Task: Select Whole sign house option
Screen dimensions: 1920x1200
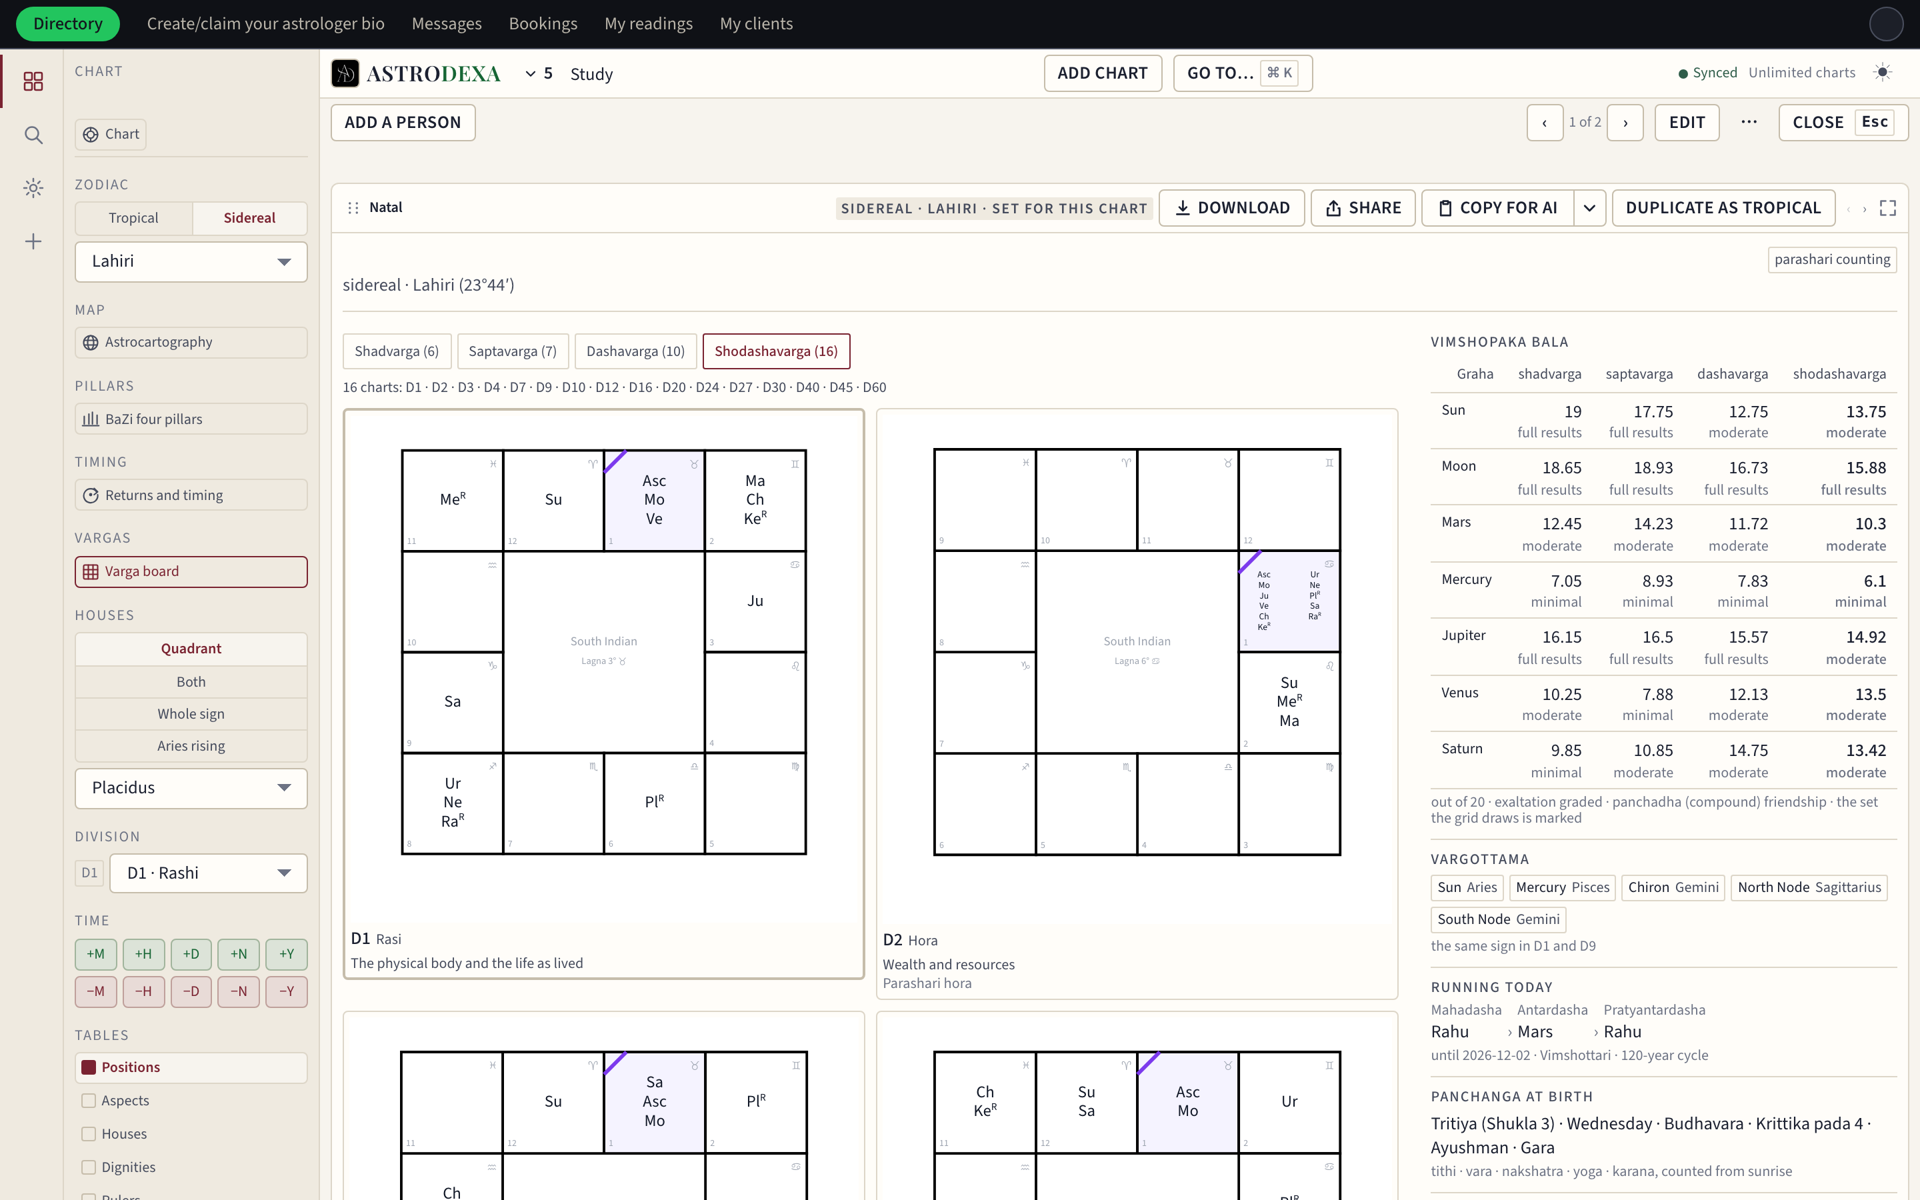Action: [x=191, y=714]
